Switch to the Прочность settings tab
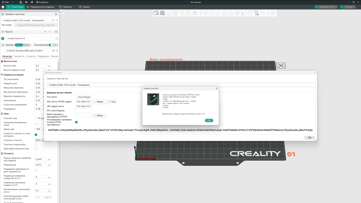361x203 pixels. pyautogui.click(x=19, y=56)
